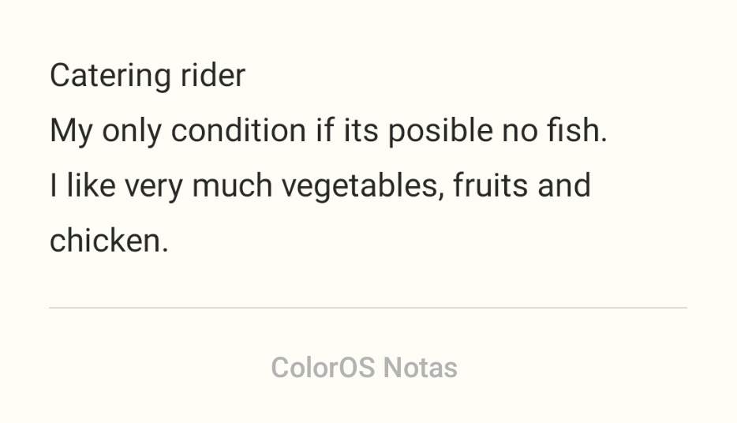
Task: Click the word "chicken" on the last line
Action: coord(106,241)
